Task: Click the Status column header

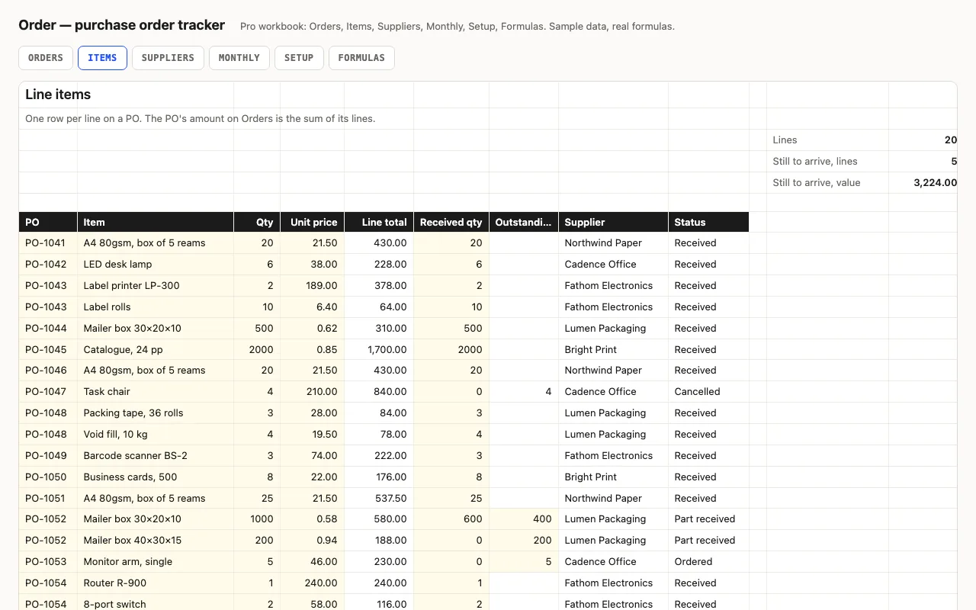Action: pos(708,222)
